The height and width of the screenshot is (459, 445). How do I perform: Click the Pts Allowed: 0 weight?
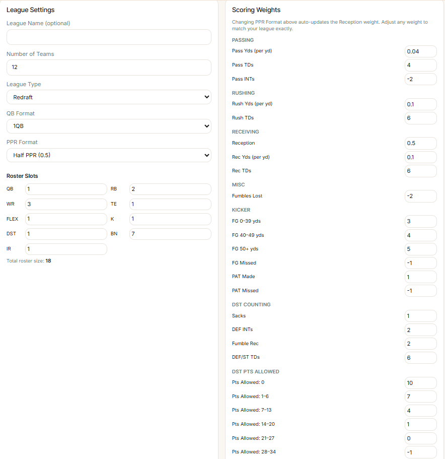click(421, 383)
